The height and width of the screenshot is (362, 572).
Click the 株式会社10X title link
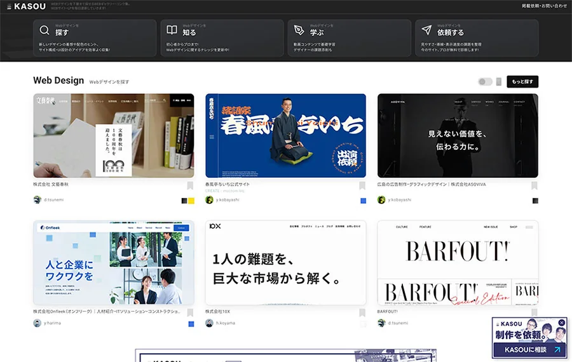(x=217, y=312)
